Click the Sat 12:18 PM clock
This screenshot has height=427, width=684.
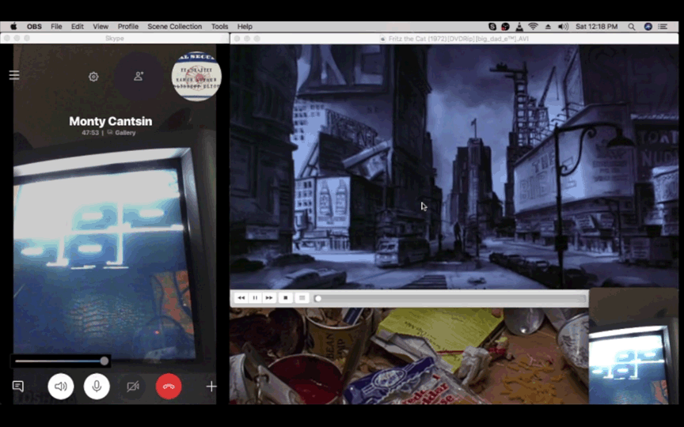pos(596,27)
